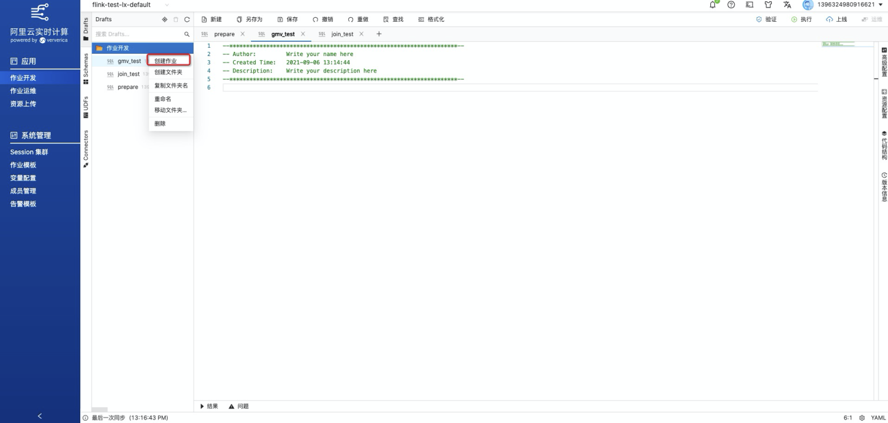The image size is (888, 423).
Task: Click 上线 deploy button
Action: 836,19
